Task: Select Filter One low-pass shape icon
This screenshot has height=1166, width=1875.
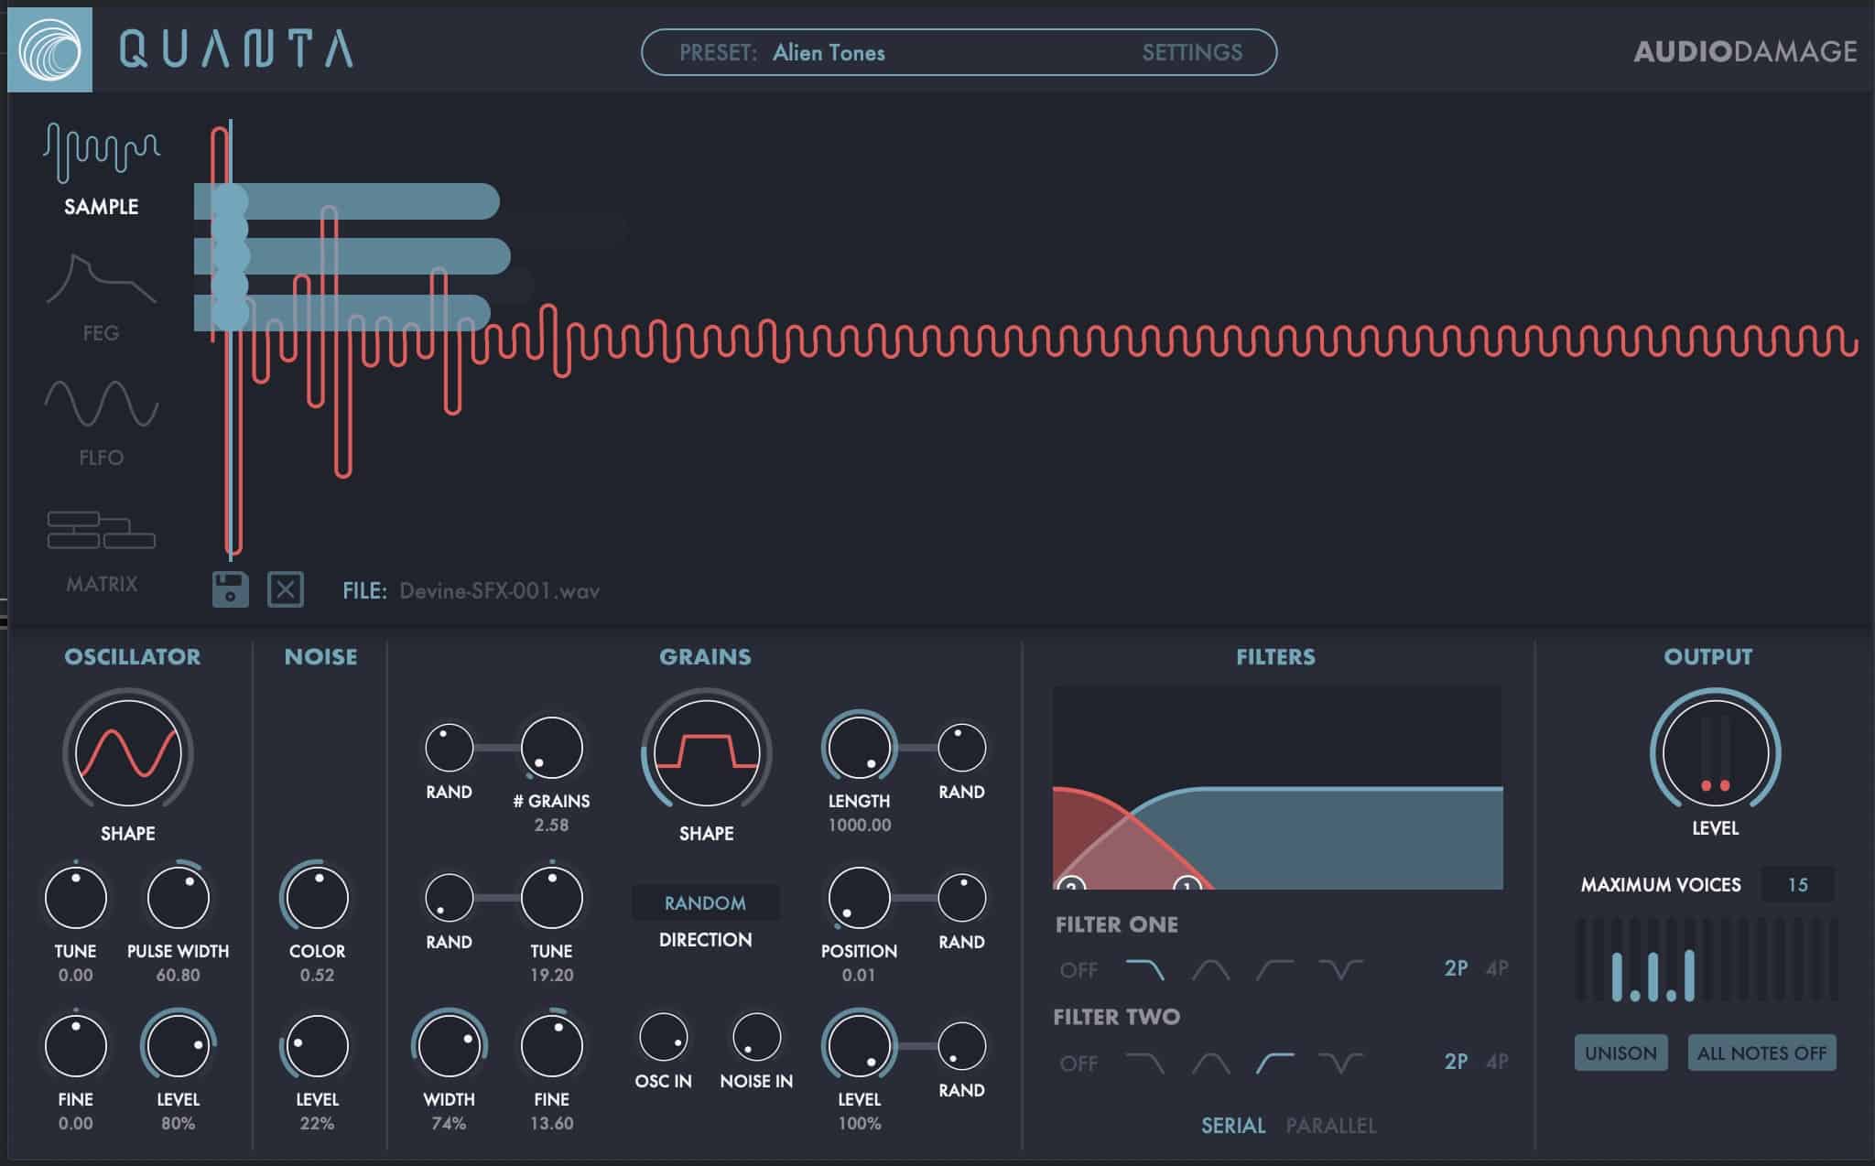Action: [x=1144, y=969]
